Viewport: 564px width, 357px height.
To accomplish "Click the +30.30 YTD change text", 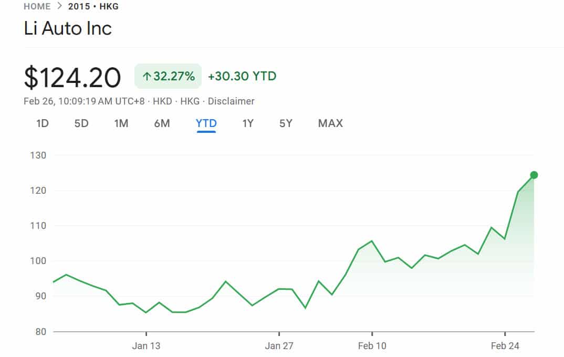I will (x=242, y=76).
